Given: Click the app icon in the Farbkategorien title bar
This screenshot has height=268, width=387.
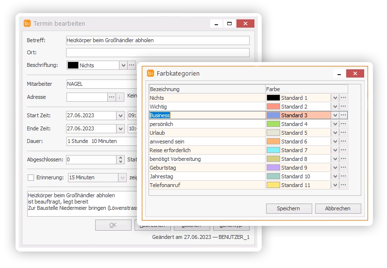Looking at the screenshot, I should (151, 73).
